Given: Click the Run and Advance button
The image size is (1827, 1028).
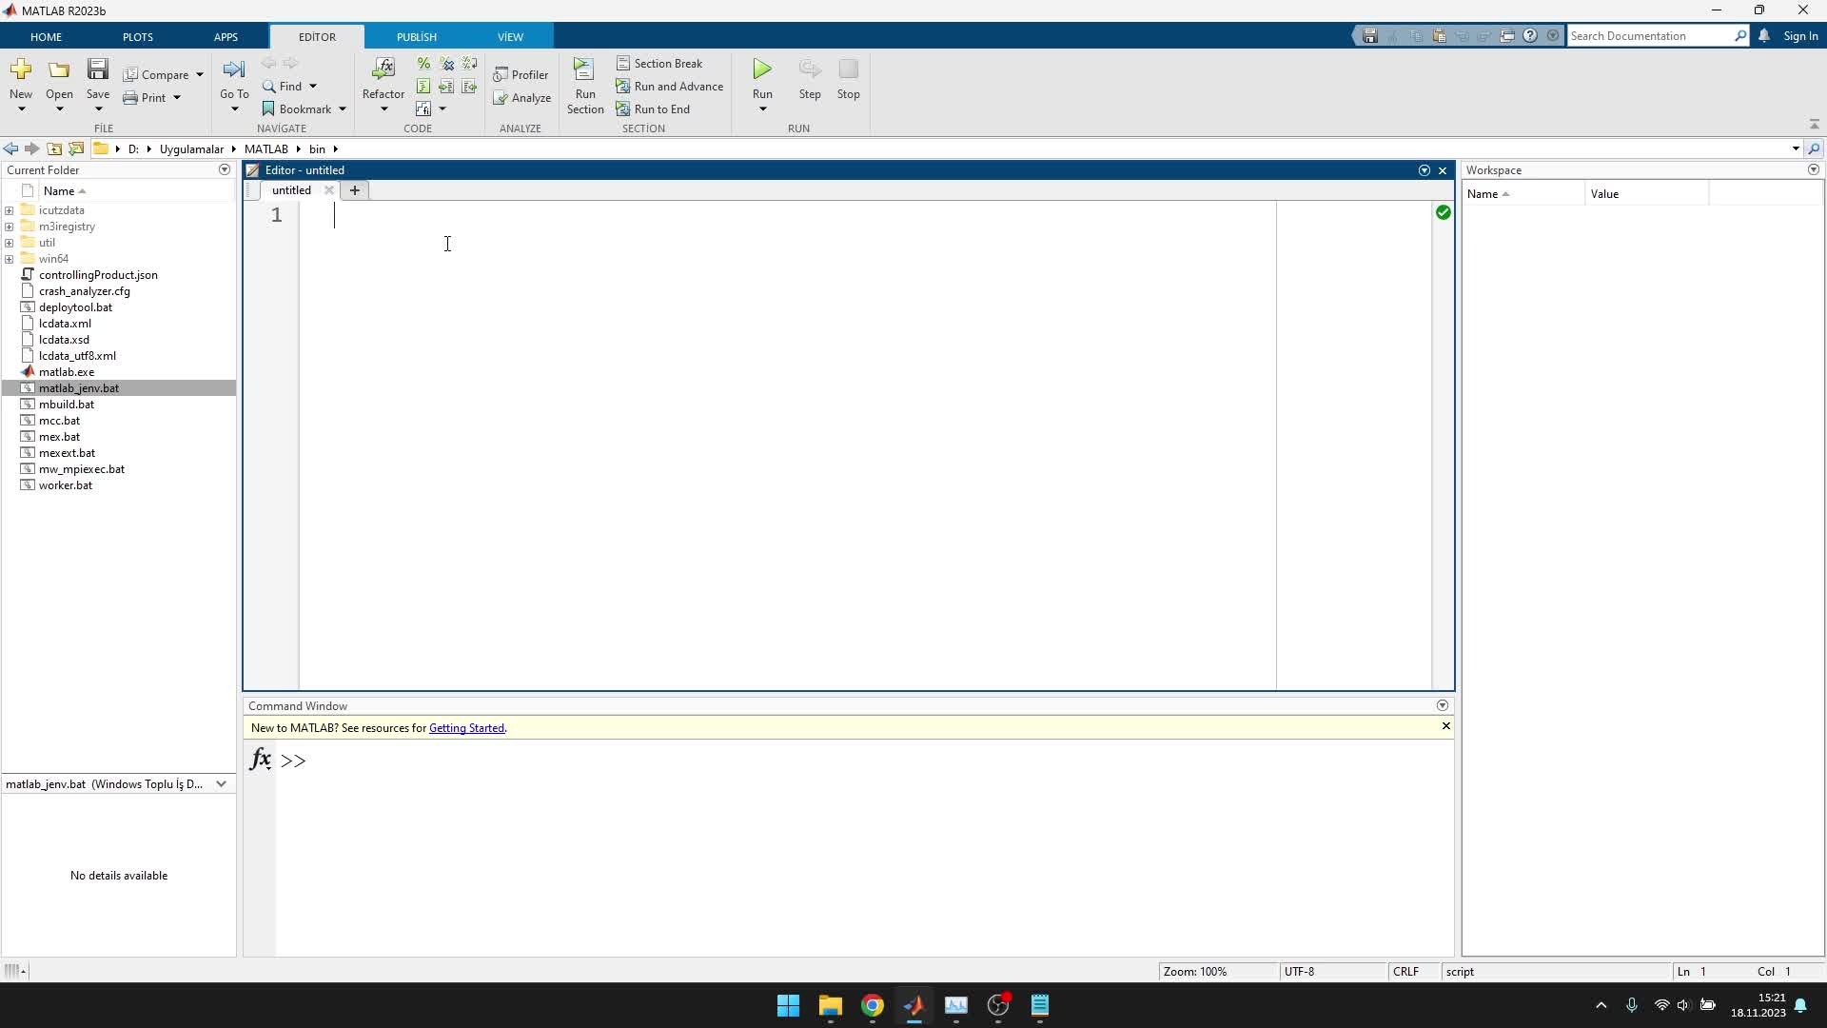Looking at the screenshot, I should point(670,87).
